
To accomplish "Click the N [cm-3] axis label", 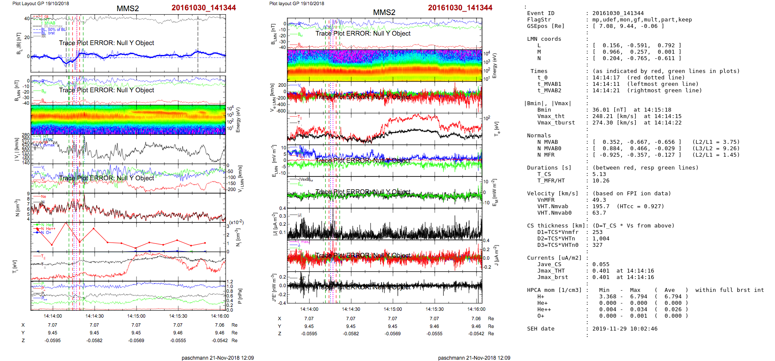I will click(x=17, y=208).
